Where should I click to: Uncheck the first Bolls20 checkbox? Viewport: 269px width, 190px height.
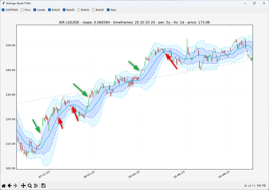click(x=49, y=10)
